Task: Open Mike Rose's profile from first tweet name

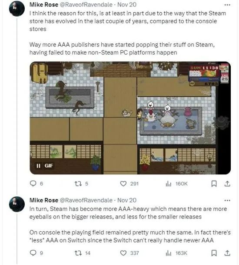Action: click(x=44, y=5)
